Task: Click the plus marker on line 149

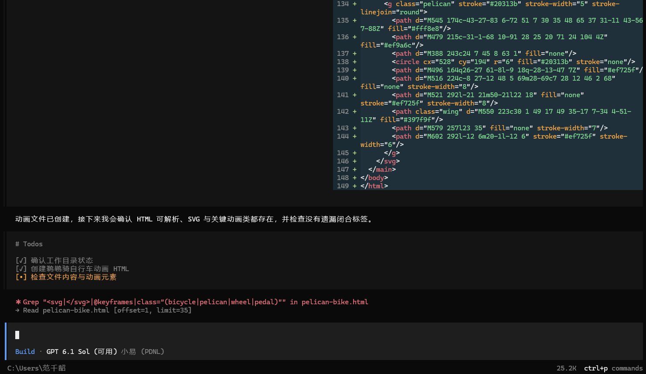Action: click(x=354, y=186)
